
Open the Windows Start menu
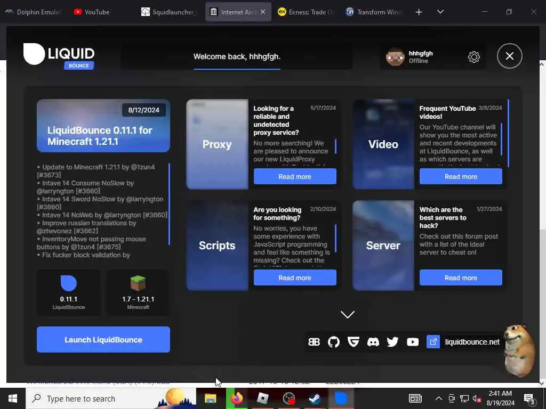[x=13, y=398]
